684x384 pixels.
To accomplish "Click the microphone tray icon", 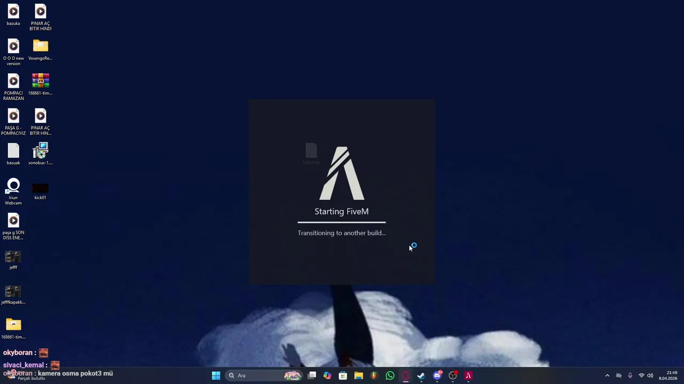I will point(630,375).
